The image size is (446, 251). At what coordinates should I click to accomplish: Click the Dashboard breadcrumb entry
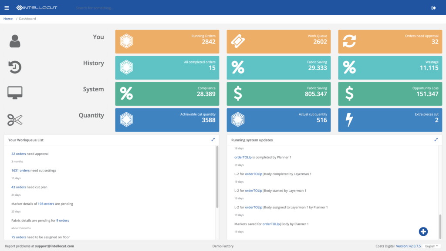[27, 19]
